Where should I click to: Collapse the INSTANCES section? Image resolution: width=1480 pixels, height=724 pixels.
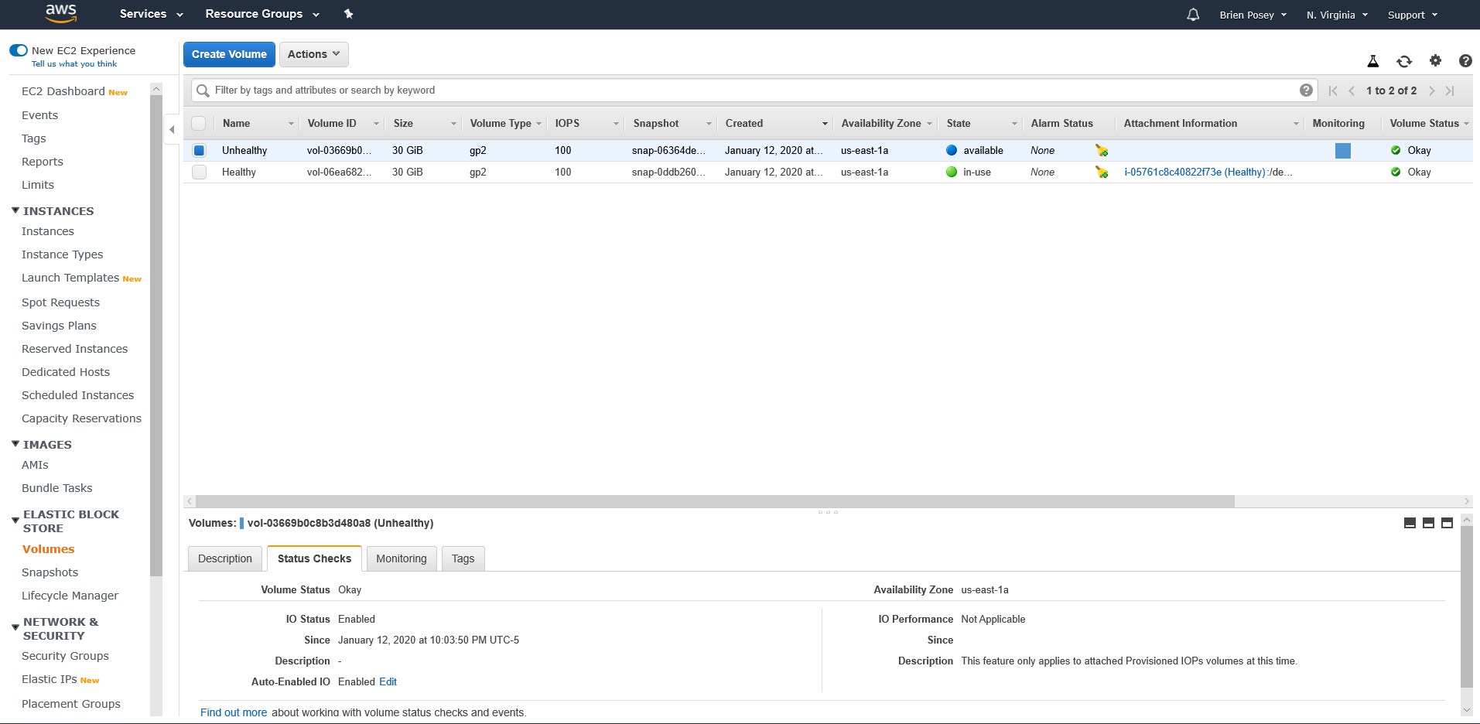pyautogui.click(x=15, y=210)
